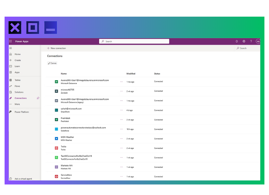Click the Microsoft Dataverse (legacy) connector icon
Viewport: 269px width, 195px height.
tap(56, 101)
